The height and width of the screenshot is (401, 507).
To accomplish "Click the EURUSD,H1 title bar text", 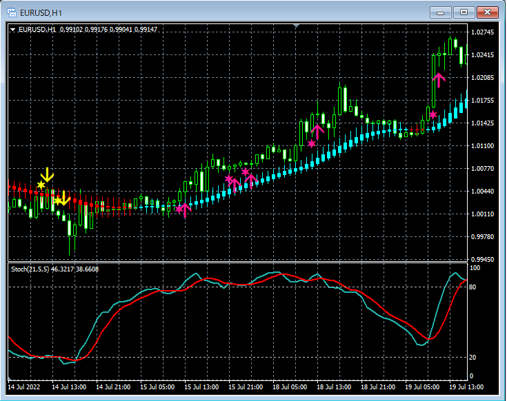I will 40,11.
